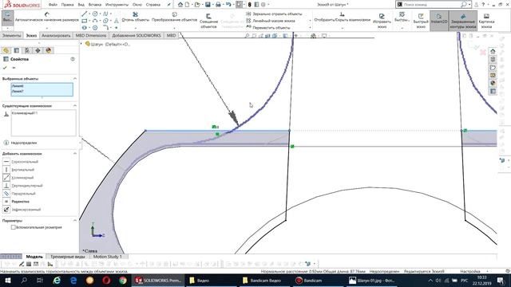Click Mirror Entities (Зеркально отразить объекты)
511x287 pixels.
click(274, 14)
